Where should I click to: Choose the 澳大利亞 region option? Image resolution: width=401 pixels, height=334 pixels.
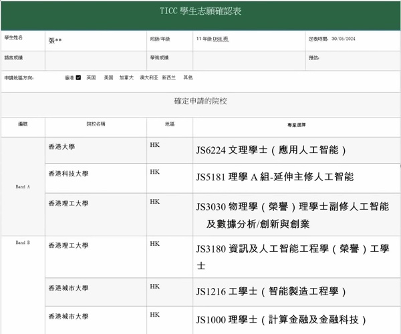coord(149,77)
